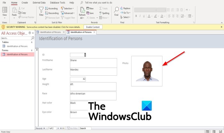Open the Delete dropdown arrow
Viewport: 224px width, 133px height.
[x=97, y=18]
